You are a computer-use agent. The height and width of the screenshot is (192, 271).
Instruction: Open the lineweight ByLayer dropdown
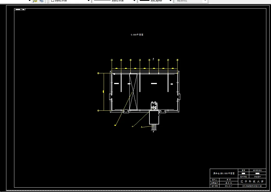156,1
